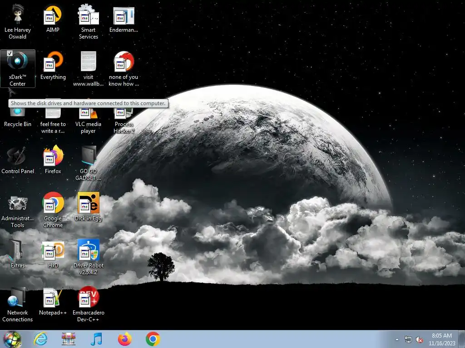
Task: Open the music note taskbar icon
Action: click(x=97, y=339)
